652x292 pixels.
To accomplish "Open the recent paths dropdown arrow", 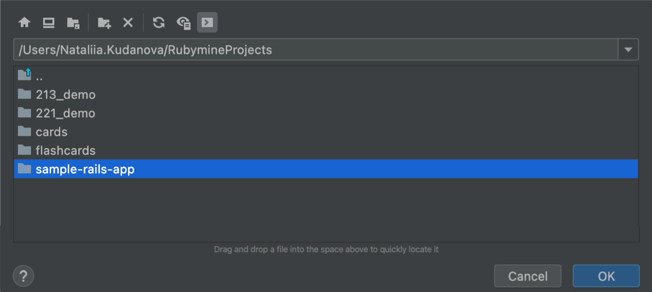I will [x=628, y=50].
